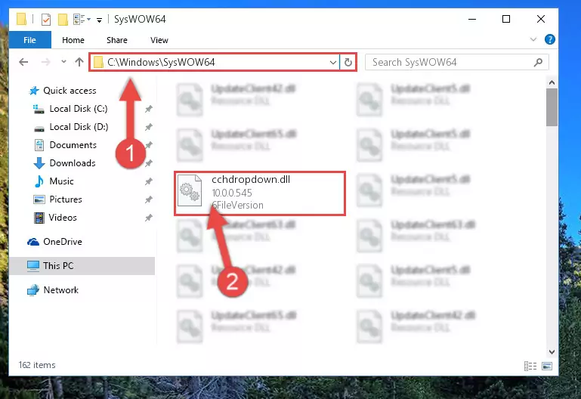Click the pin icon beside Downloads
Screen dimensions: 581x399
tap(148, 163)
